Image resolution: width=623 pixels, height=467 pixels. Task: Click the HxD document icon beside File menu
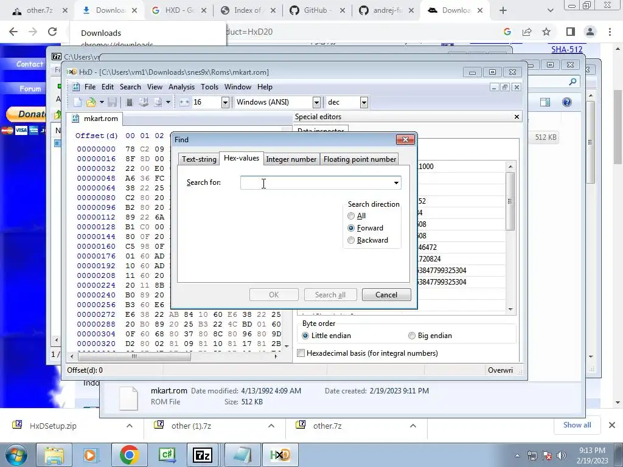click(76, 87)
